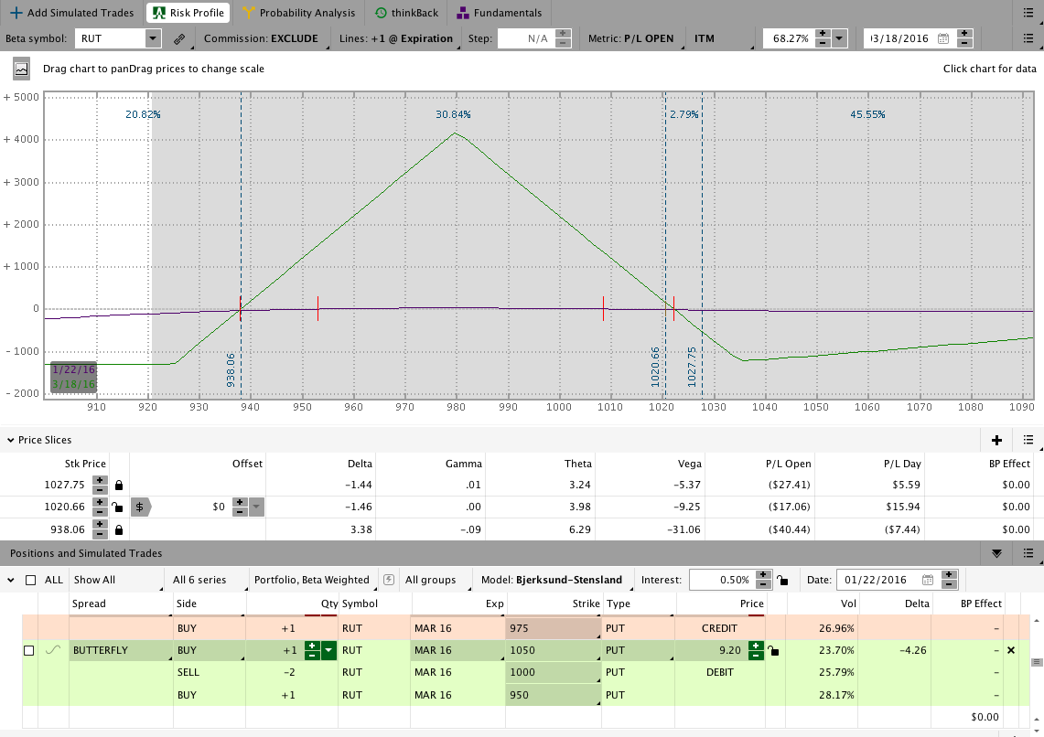Open the calendar for the 3/18/2016 date
This screenshot has width=1044, height=737.
coord(942,38)
